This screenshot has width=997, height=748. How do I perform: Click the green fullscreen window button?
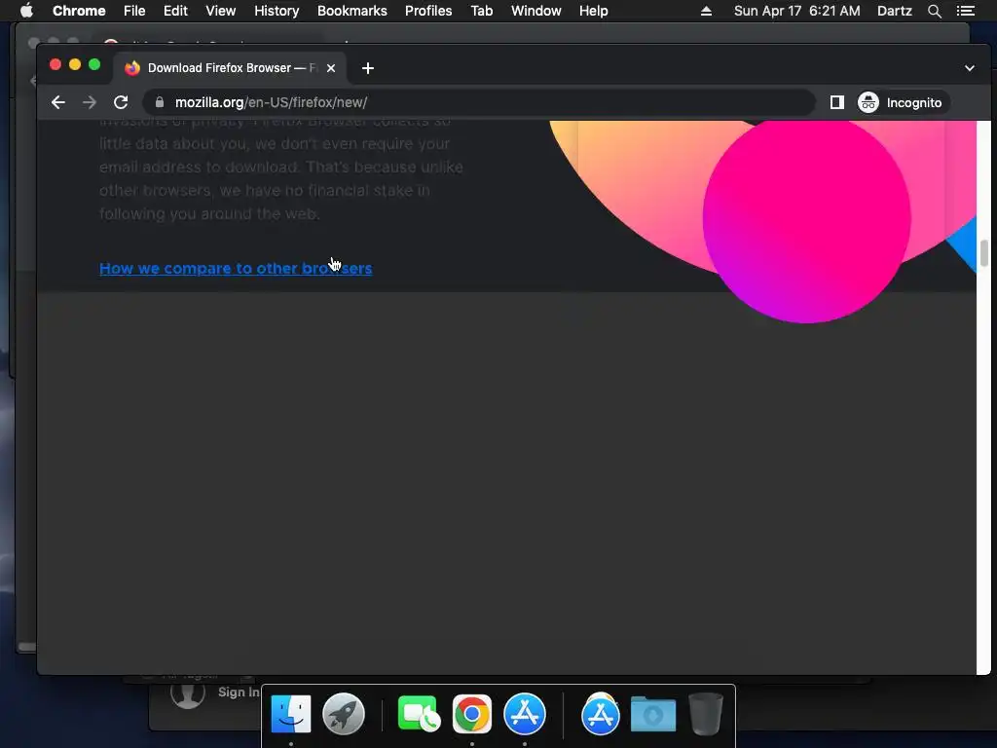(94, 64)
